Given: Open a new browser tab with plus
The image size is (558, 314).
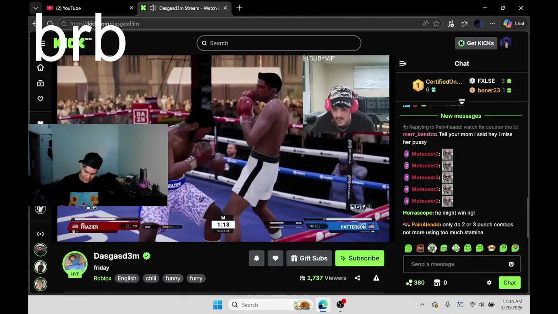Looking at the screenshot, I should click(x=239, y=8).
